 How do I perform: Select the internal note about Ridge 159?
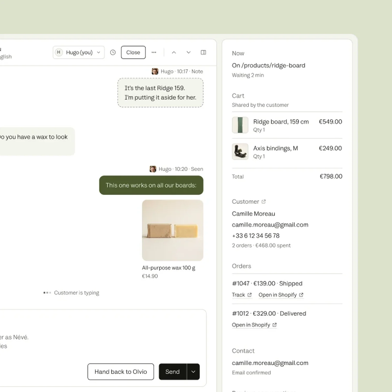(160, 93)
